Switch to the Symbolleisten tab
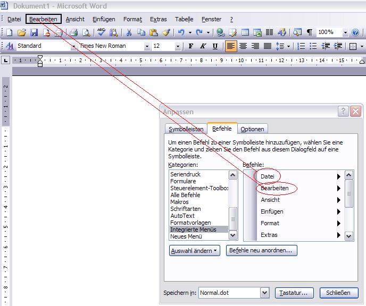Image resolution: width=366 pixels, height=306 pixels. tap(186, 129)
